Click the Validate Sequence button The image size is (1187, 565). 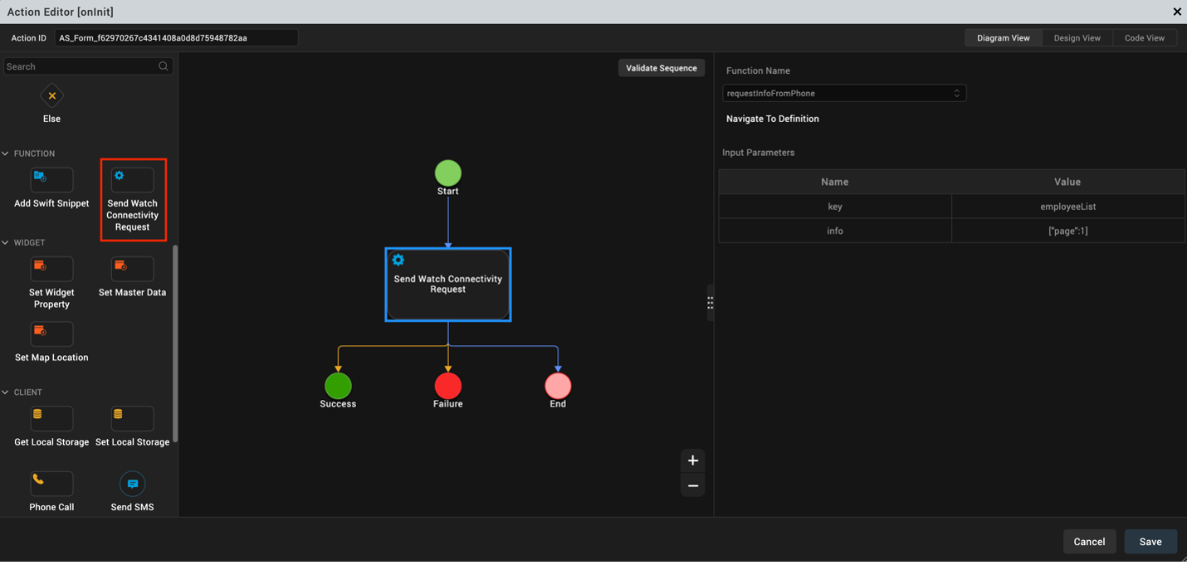pyautogui.click(x=662, y=68)
